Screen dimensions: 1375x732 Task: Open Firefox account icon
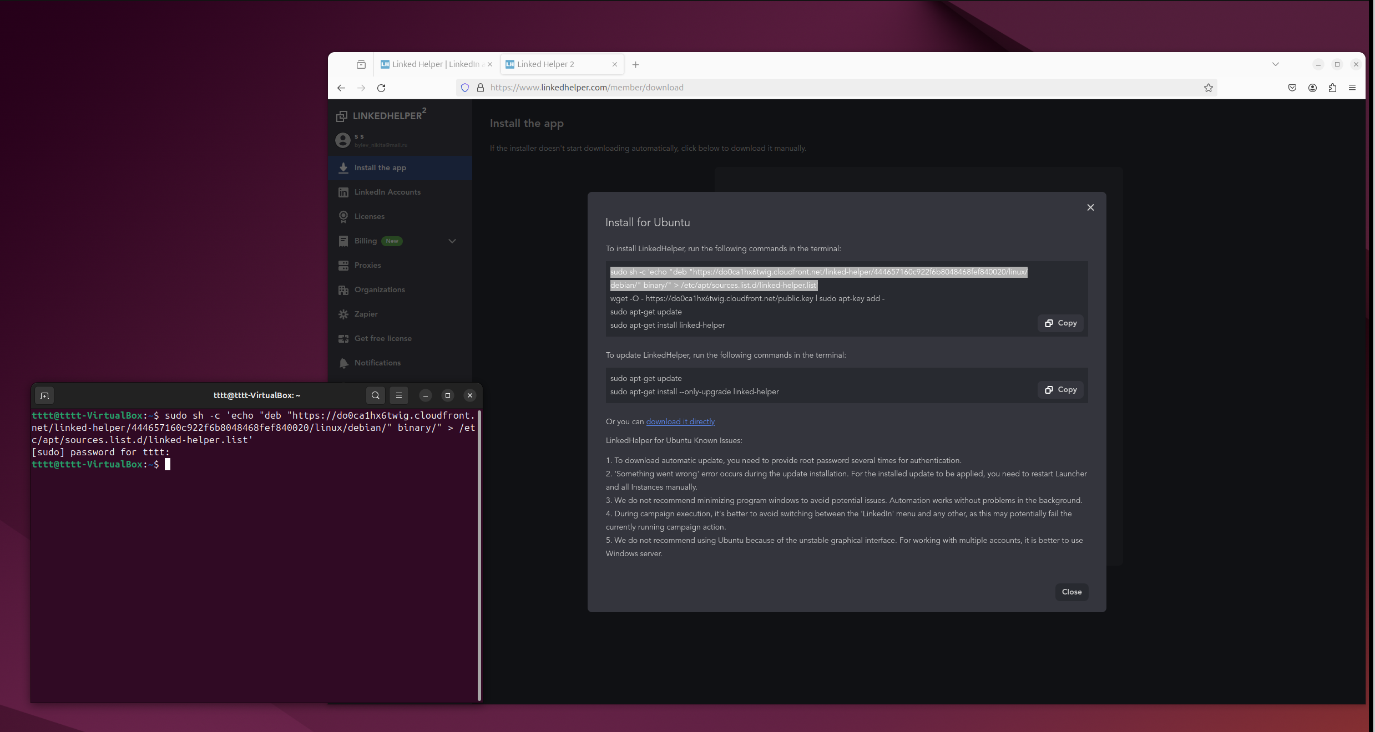tap(1312, 88)
